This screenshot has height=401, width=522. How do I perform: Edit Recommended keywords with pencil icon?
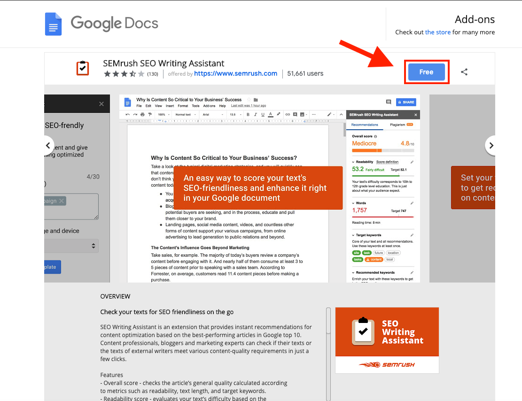(x=412, y=273)
